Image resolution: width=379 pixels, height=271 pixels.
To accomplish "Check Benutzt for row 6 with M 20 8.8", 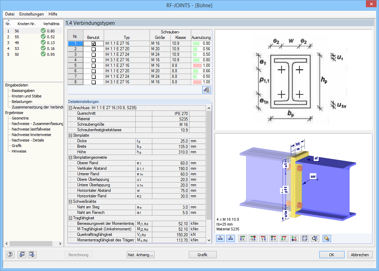I will pos(93,71).
